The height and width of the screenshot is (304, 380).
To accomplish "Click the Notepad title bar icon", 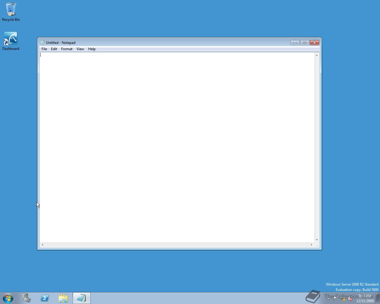I will tap(43, 42).
